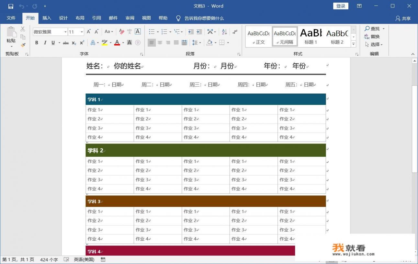Apply yellow text highlight color
The height and width of the screenshot is (264, 418).
click(104, 43)
